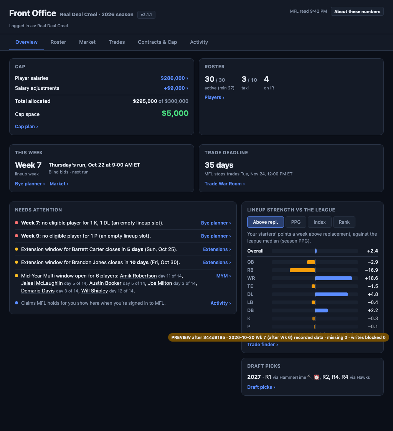Click the v2.1.1 version badge
This screenshot has height=431, width=393.
point(146,15)
